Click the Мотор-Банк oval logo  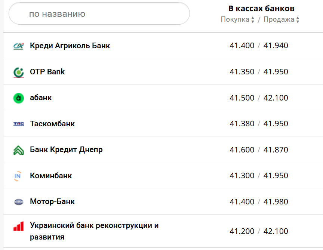click(x=18, y=202)
